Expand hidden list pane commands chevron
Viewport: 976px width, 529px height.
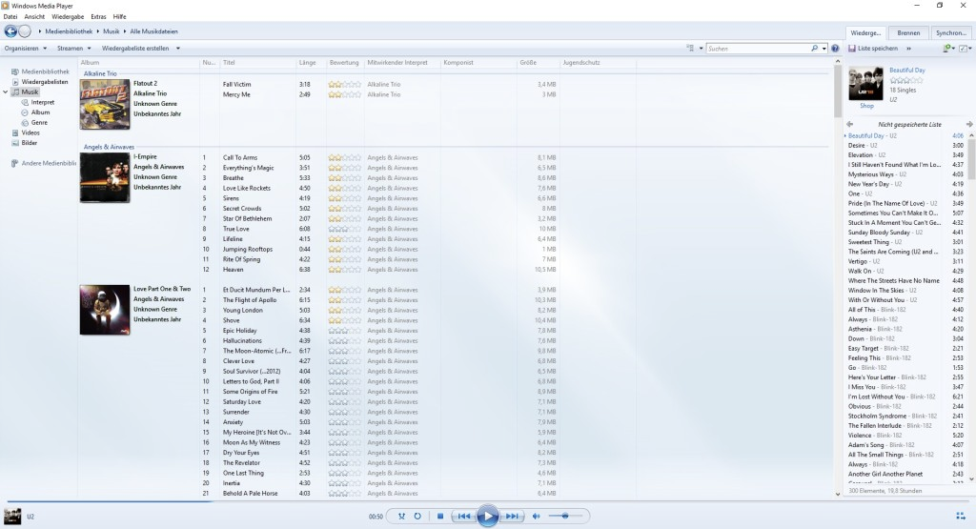[908, 49]
